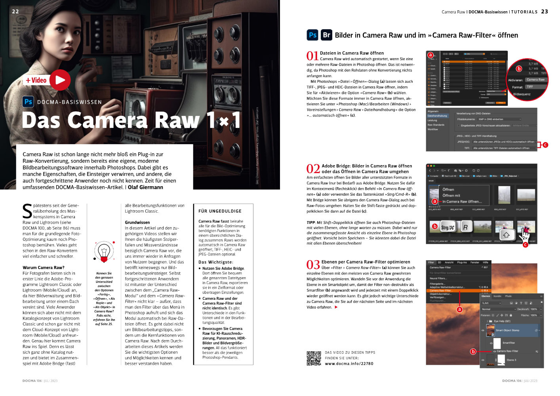Filter layers by adjustment layers icon
The image size is (560, 396).
click(516, 303)
